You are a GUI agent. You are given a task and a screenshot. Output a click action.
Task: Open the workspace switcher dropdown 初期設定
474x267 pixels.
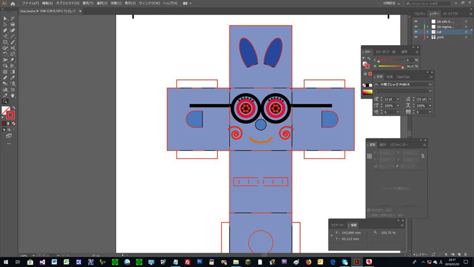[x=392, y=4]
